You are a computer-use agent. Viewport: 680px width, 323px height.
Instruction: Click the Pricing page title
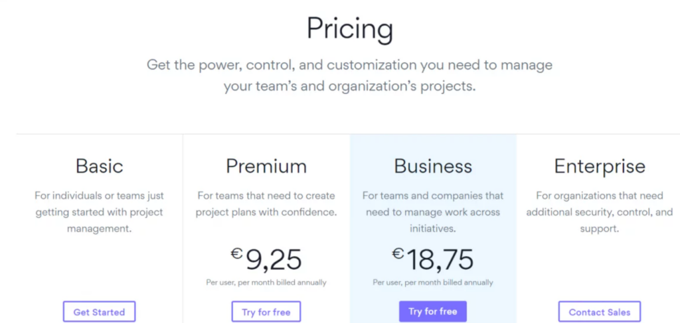(x=350, y=29)
